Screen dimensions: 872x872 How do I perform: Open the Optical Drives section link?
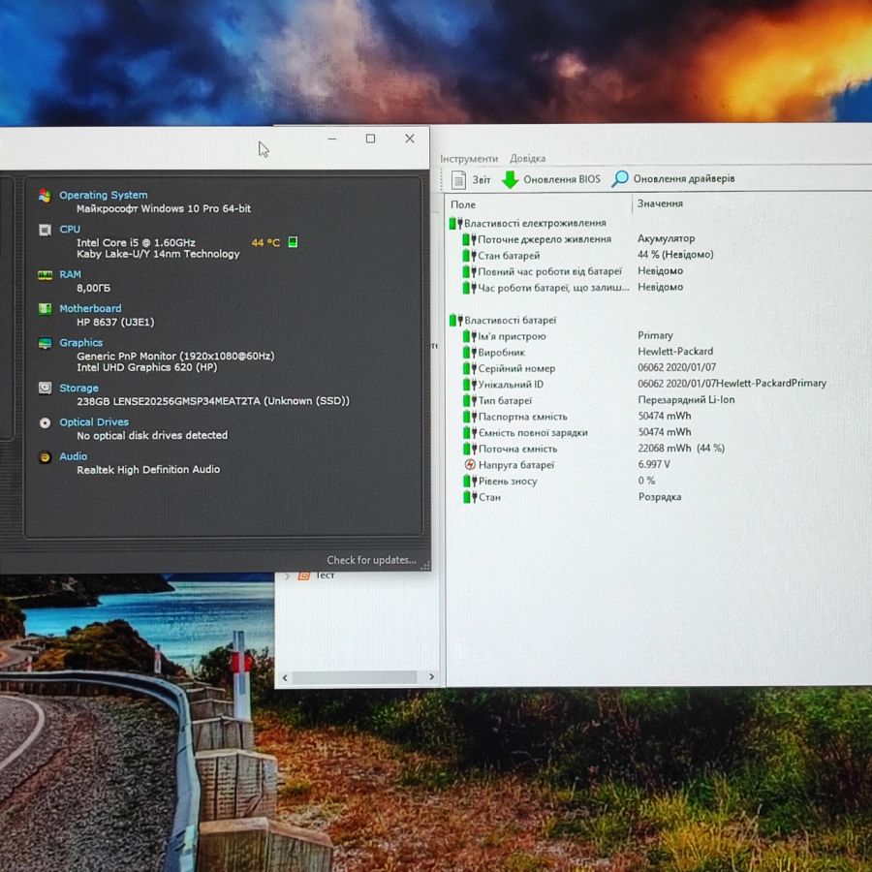[x=94, y=422]
